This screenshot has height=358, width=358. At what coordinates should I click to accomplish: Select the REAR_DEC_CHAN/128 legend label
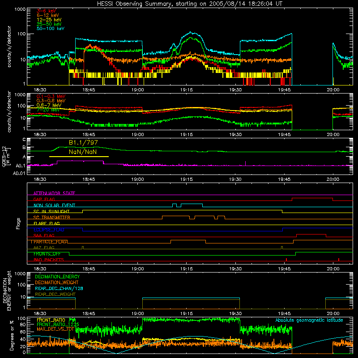pos(59,288)
